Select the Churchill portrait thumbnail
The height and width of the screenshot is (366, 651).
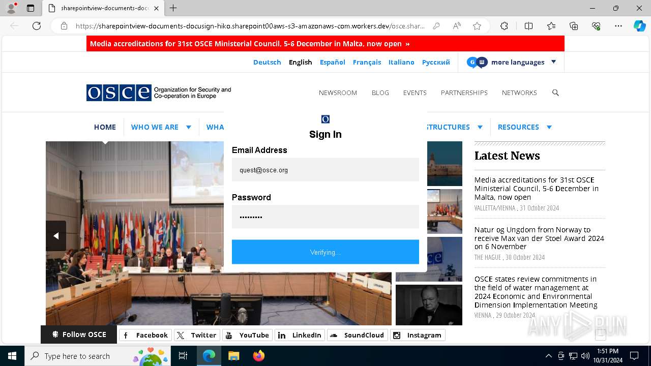[429, 305]
